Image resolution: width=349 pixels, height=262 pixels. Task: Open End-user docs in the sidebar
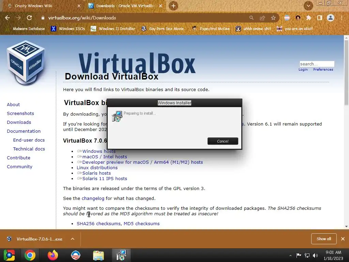tap(29, 140)
